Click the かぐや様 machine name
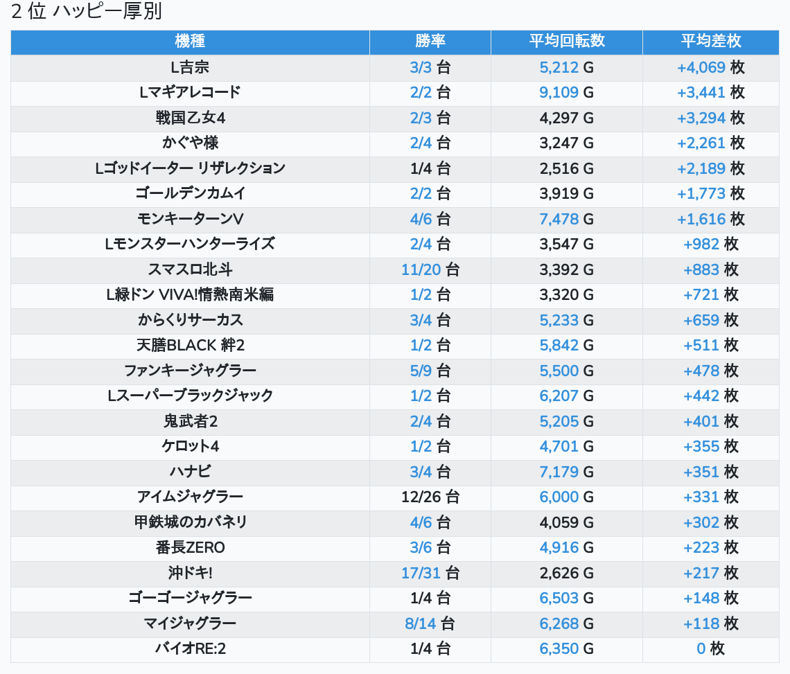790x674 pixels. [x=190, y=143]
